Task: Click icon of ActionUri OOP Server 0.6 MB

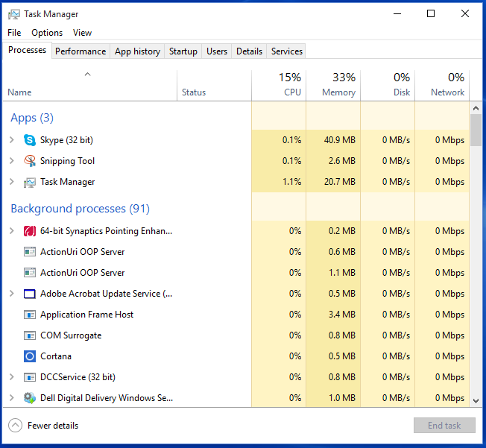Action: pos(30,252)
